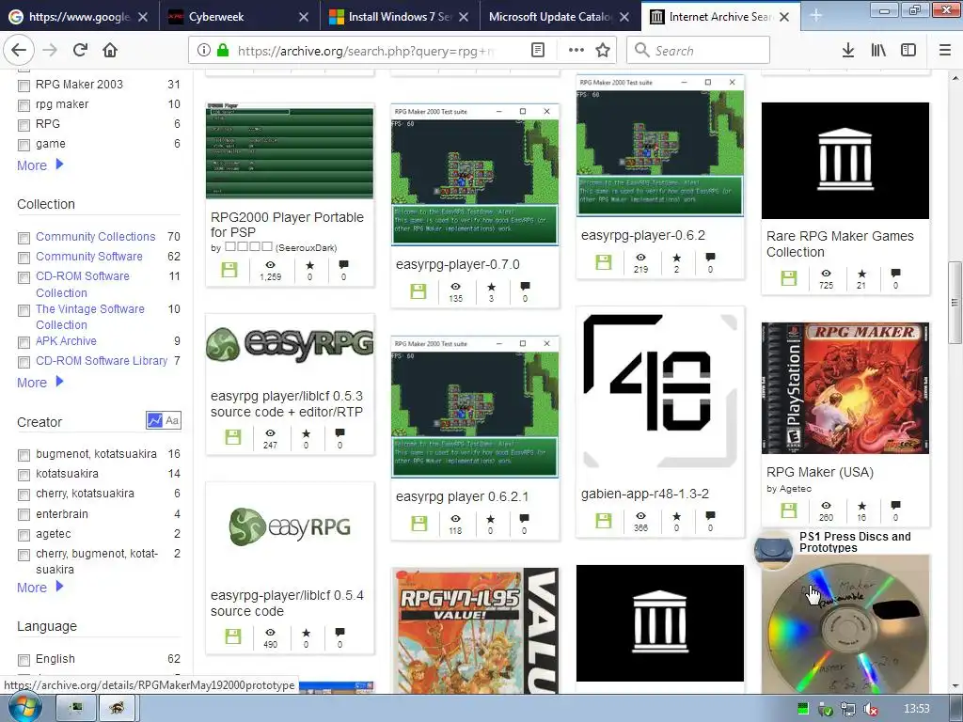The image size is (963, 722).
Task: Click the network tray icon
Action: click(848, 709)
